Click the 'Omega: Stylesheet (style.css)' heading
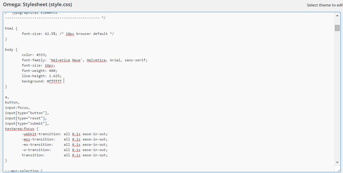The width and height of the screenshot is (343, 173). 37,4
